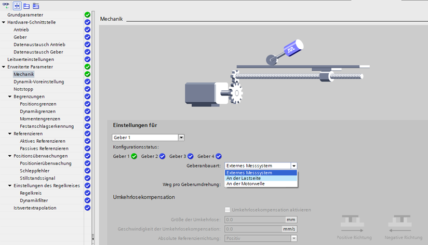The image size is (428, 245).
Task: Click the rightmost toolbar icon above the tree
Action: point(36,6)
